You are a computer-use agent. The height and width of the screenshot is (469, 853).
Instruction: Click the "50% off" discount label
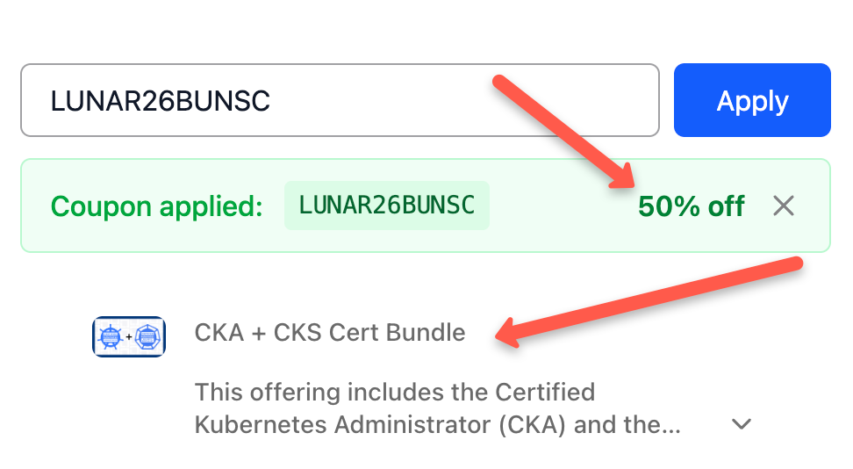tap(691, 206)
